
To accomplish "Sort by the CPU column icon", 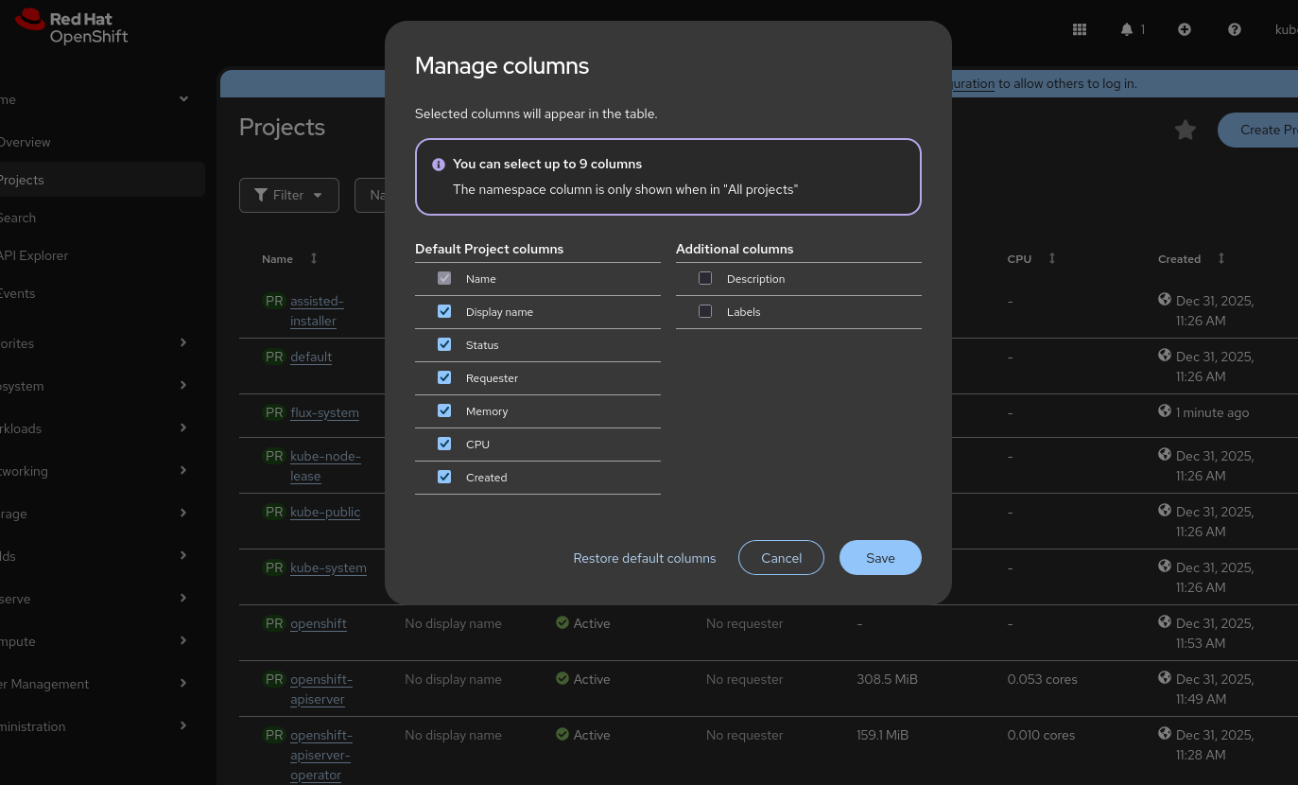I will pos(1052,258).
